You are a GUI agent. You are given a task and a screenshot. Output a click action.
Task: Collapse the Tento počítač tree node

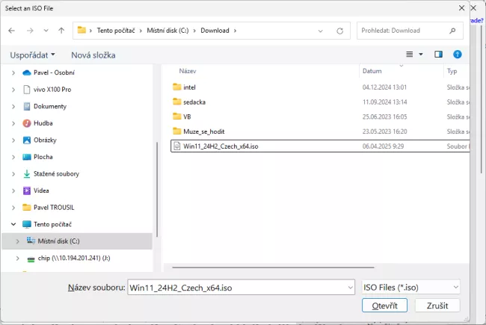tap(13, 223)
